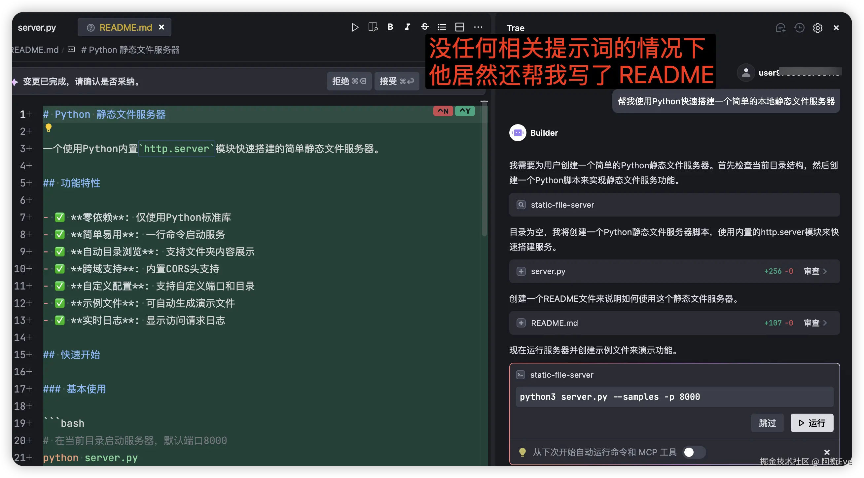This screenshot has height=478, width=864.
Task: Switch to the server.py tab
Action: click(x=37, y=27)
